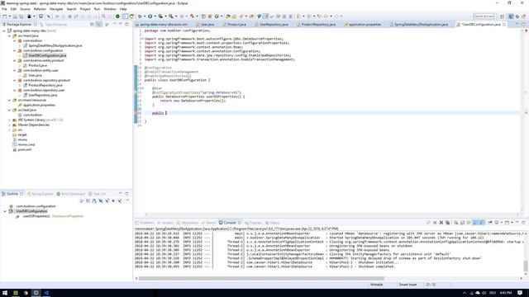529x297 pixels.
Task: Open the File menu
Action: [4, 9]
